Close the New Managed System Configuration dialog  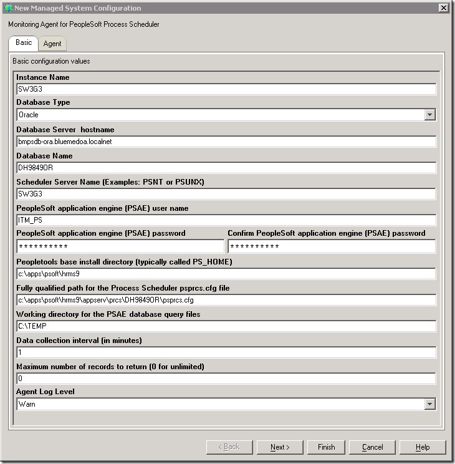pos(443,8)
